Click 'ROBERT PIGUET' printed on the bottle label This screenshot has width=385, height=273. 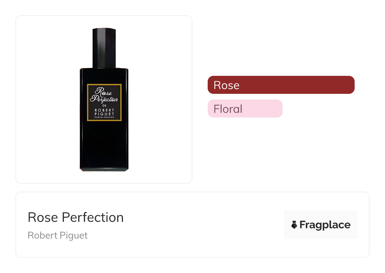(104, 112)
